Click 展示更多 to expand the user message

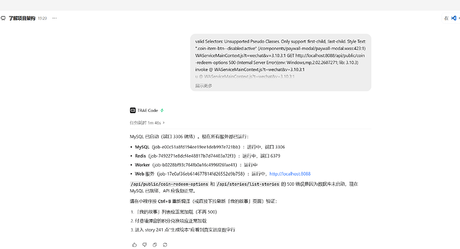pos(203,86)
